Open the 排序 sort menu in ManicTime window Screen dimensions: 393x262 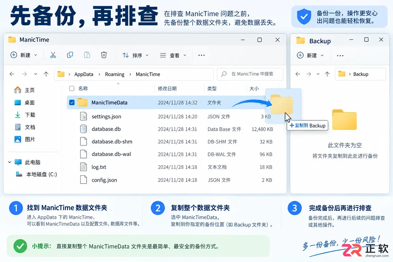pos(136,55)
